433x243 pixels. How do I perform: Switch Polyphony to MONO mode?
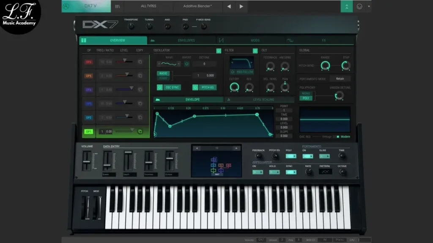[305, 94]
